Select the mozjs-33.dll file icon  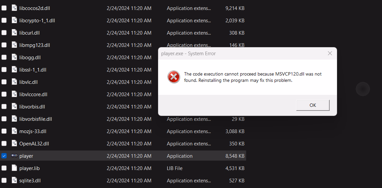(14, 131)
